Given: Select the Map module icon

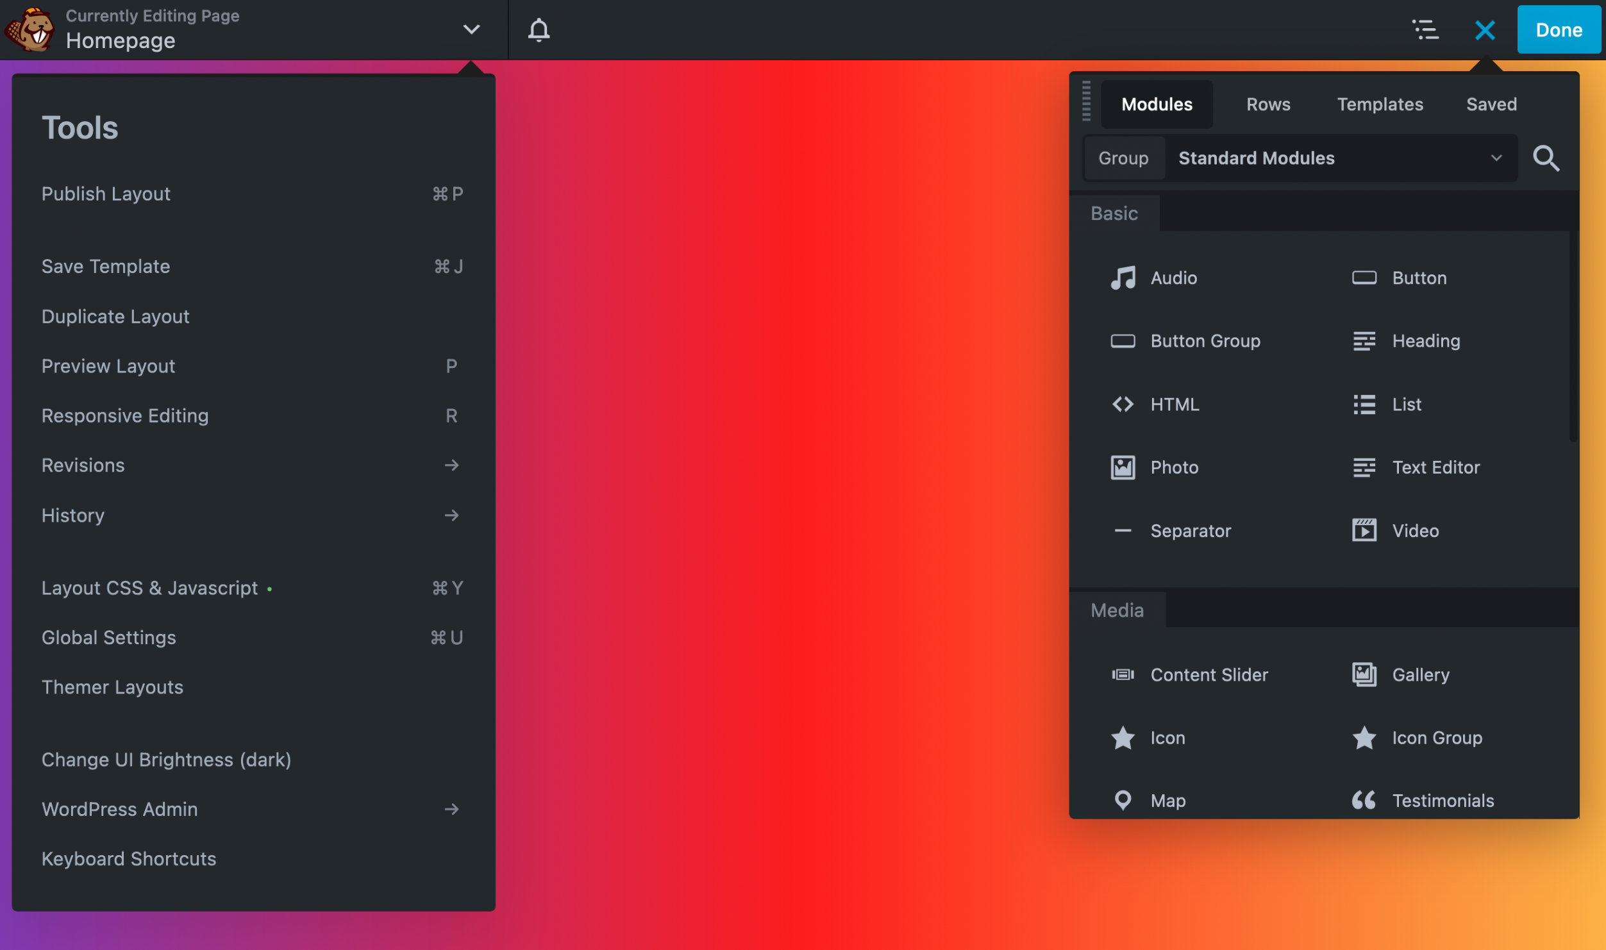Looking at the screenshot, I should 1122,799.
